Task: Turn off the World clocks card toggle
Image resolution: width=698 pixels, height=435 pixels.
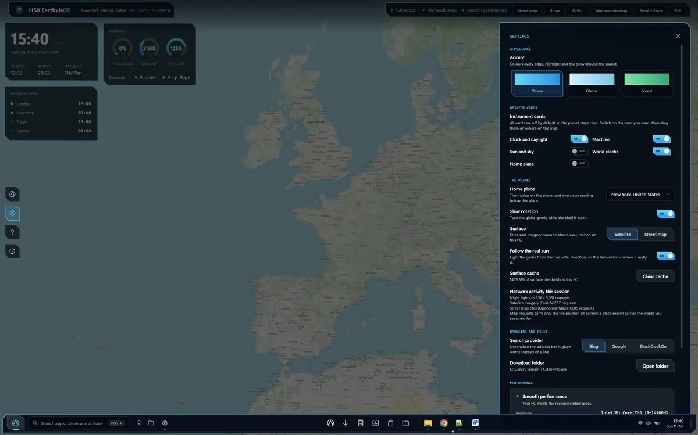Action: pos(661,151)
